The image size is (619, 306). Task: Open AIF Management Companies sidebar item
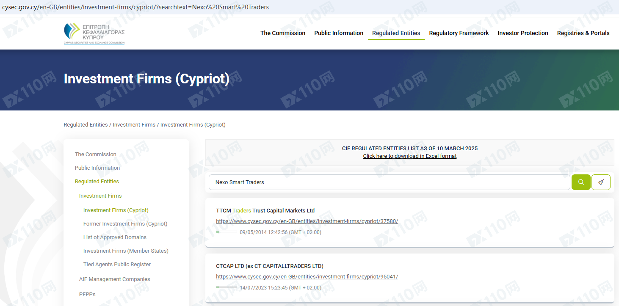(114, 279)
